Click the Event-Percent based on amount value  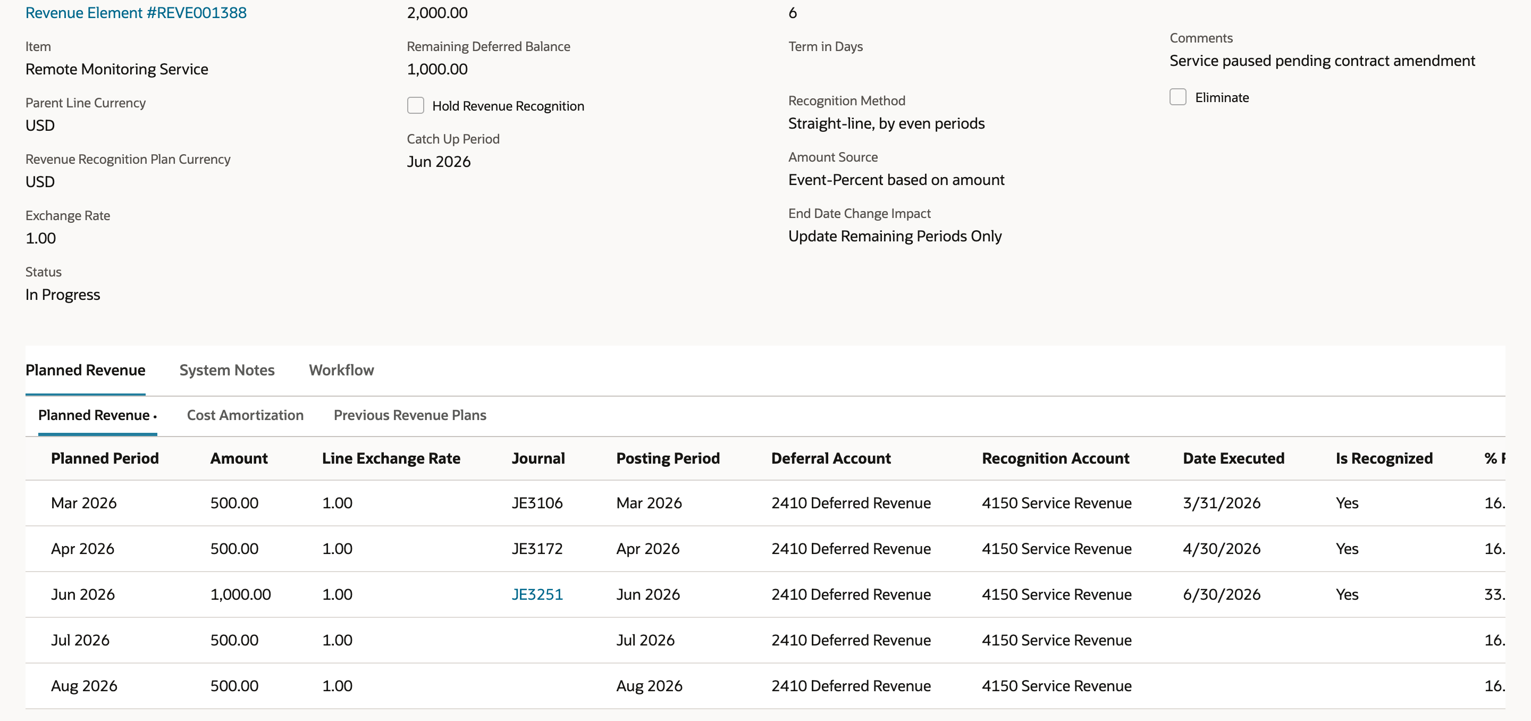point(896,180)
